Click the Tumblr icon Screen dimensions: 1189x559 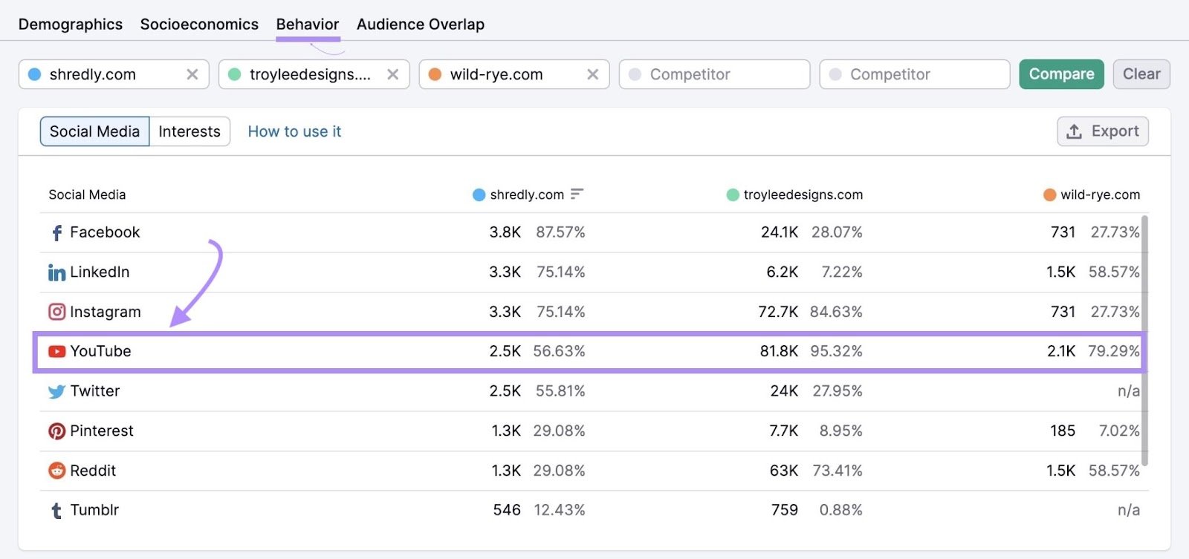(x=56, y=511)
